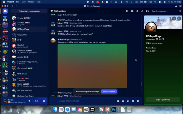Open the apps launcher icon in the message bar

click(138, 101)
